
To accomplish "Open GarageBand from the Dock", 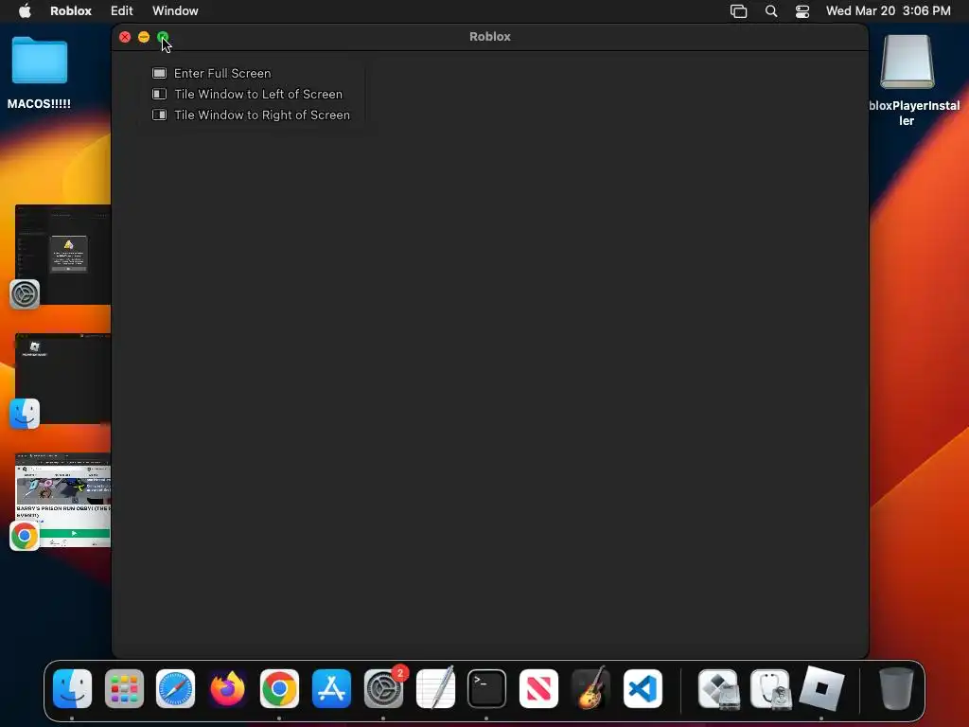I will click(590, 688).
